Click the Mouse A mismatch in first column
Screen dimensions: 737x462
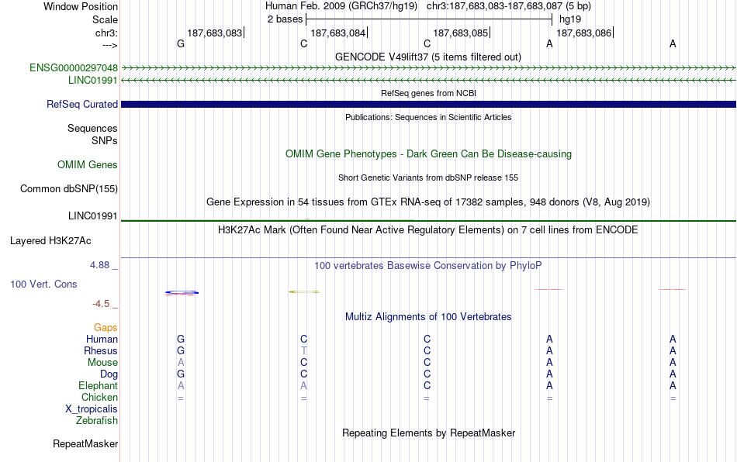181,363
